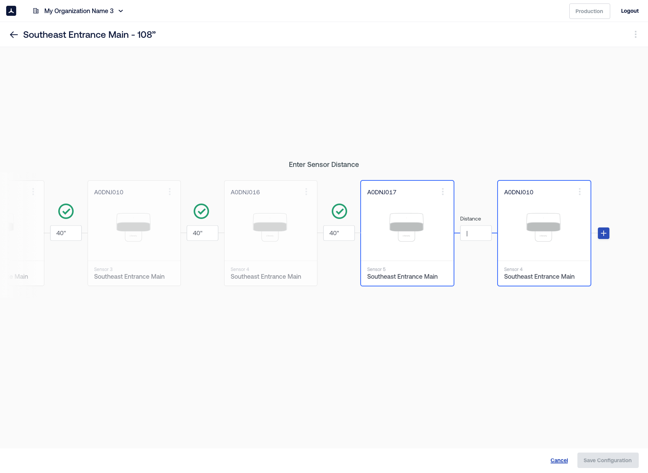Add a new sensor with the plus button

pyautogui.click(x=603, y=233)
